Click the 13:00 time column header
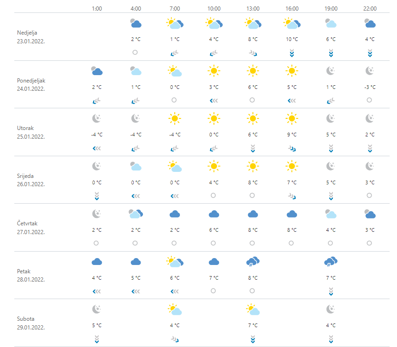This screenshot has height=347, width=397. click(x=252, y=9)
